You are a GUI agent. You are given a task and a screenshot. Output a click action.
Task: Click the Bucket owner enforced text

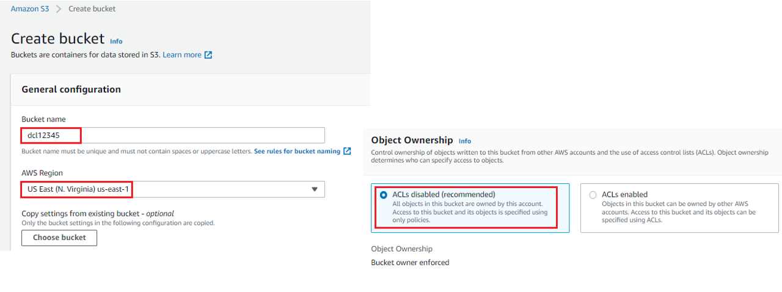pos(411,263)
